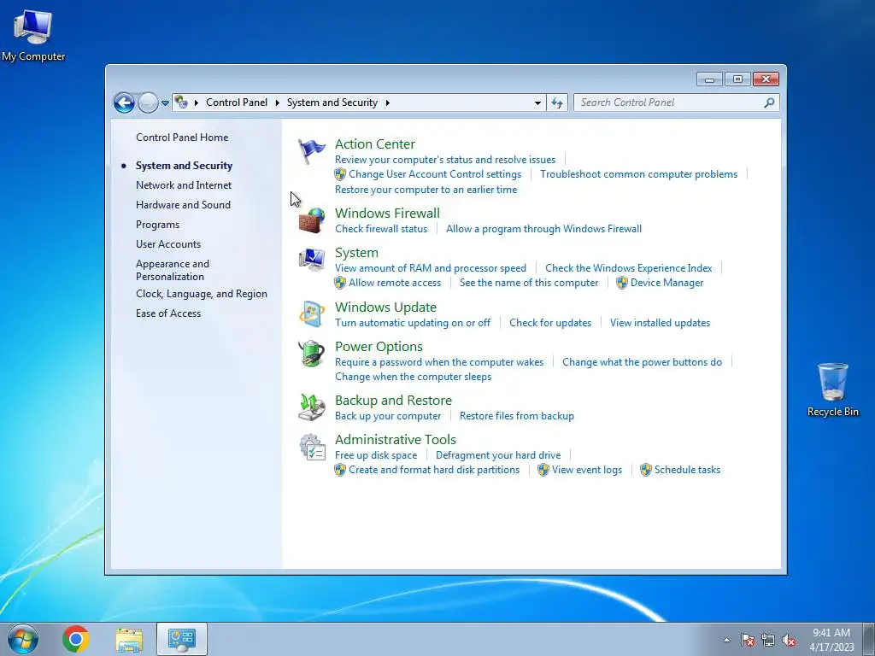The height and width of the screenshot is (656, 875).
Task: Select Control Panel breadcrumb in address bar
Action: (237, 102)
